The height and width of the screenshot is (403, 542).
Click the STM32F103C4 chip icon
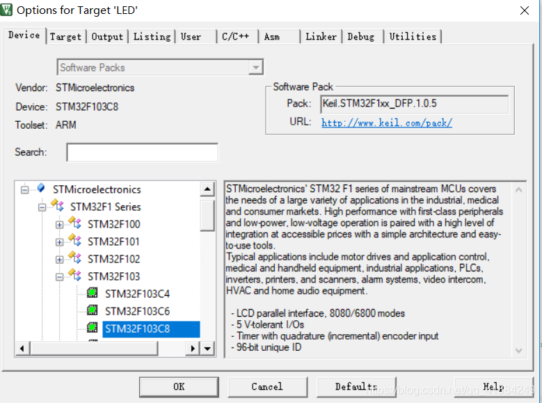tap(93, 292)
